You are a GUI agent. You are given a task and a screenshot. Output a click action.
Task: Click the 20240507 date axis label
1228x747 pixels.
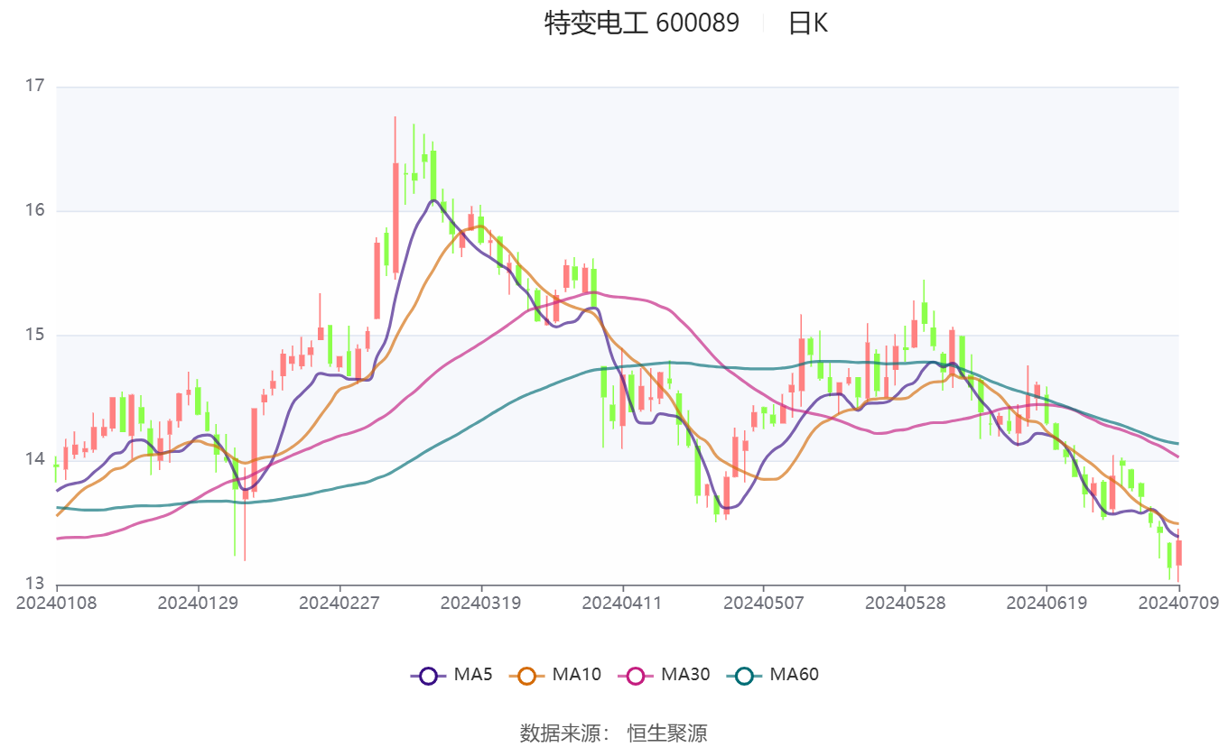763,602
